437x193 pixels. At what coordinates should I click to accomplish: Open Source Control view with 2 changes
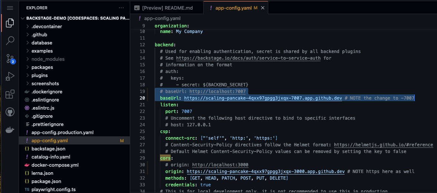click(x=10, y=59)
